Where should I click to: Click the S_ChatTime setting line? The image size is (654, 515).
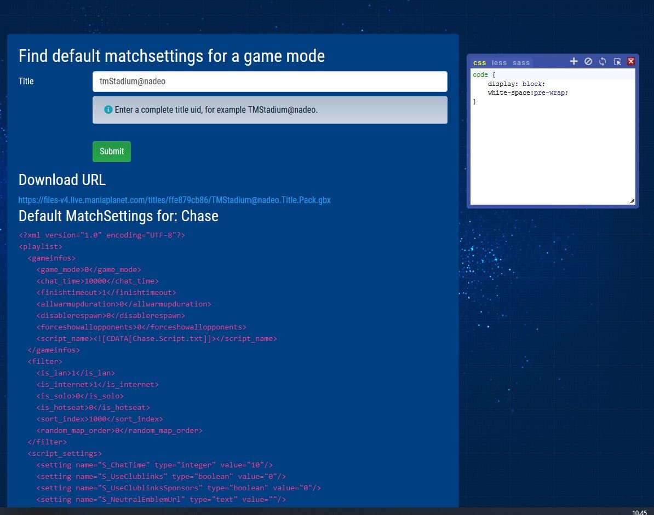point(155,465)
